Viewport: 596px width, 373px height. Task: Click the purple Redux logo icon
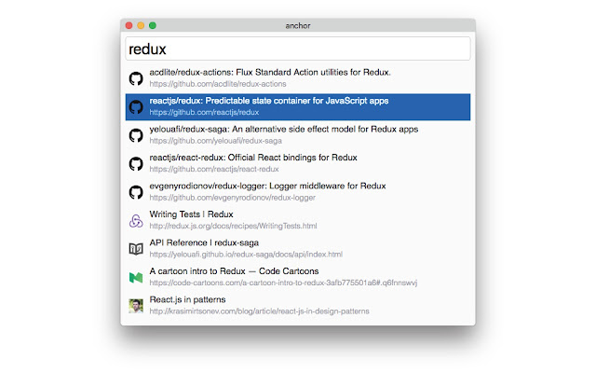136,221
